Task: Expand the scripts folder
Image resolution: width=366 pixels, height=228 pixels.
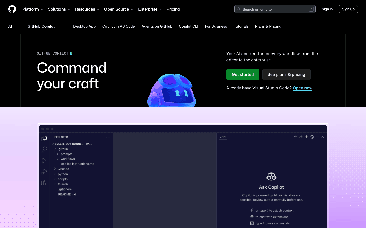Action: (x=55, y=179)
